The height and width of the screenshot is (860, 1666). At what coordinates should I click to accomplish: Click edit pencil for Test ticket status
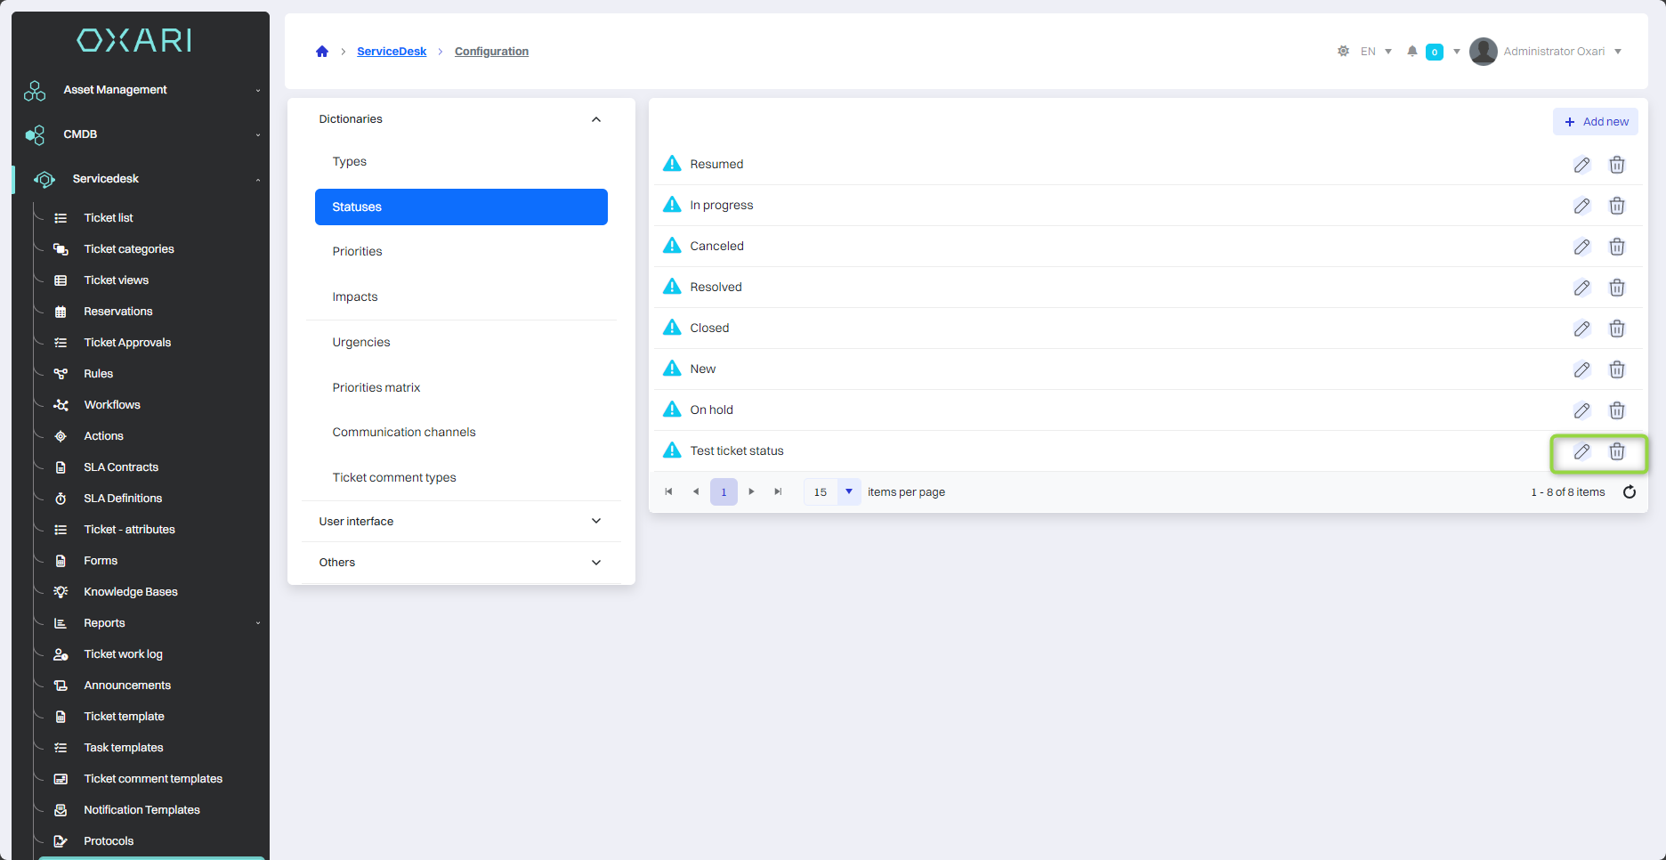[x=1581, y=451]
